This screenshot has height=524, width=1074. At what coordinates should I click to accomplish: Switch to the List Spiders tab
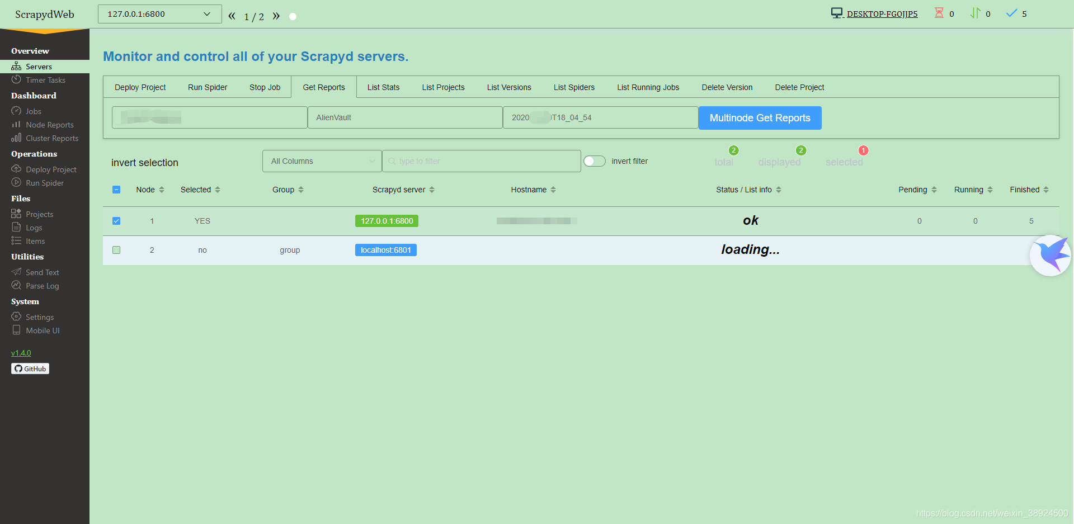574,87
